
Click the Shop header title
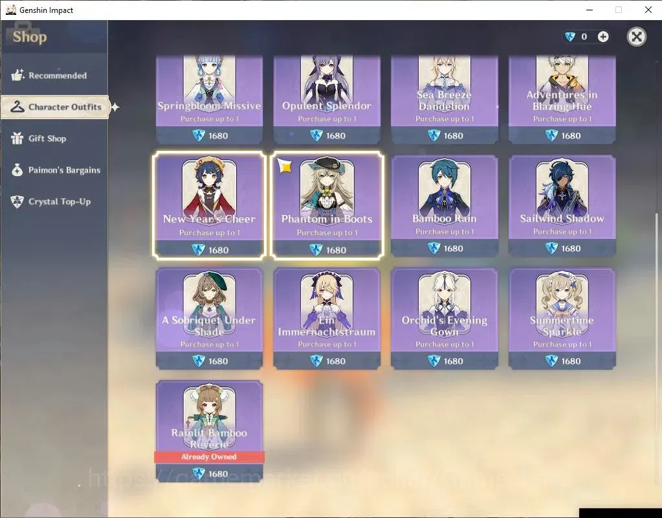click(30, 37)
